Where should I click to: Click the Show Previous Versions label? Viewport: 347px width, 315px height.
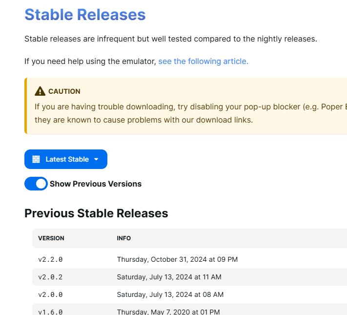click(96, 184)
